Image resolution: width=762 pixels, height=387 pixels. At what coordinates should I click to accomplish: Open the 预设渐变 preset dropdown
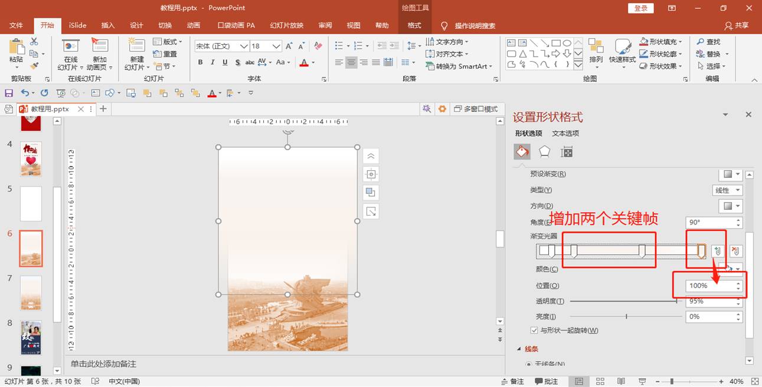(x=731, y=174)
